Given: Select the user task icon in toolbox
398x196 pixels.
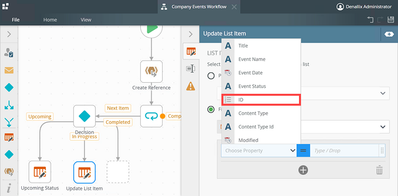Looking at the screenshot, I should (x=9, y=53).
